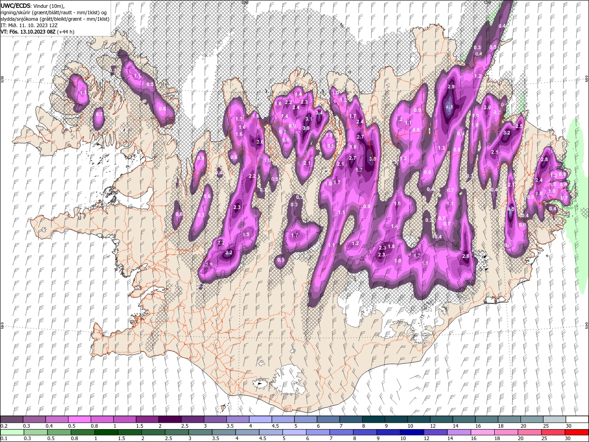The image size is (589, 442).
Task: Click the init time 'IT: Mið. 11. 10. 2023 12Z'
Action: [29, 25]
